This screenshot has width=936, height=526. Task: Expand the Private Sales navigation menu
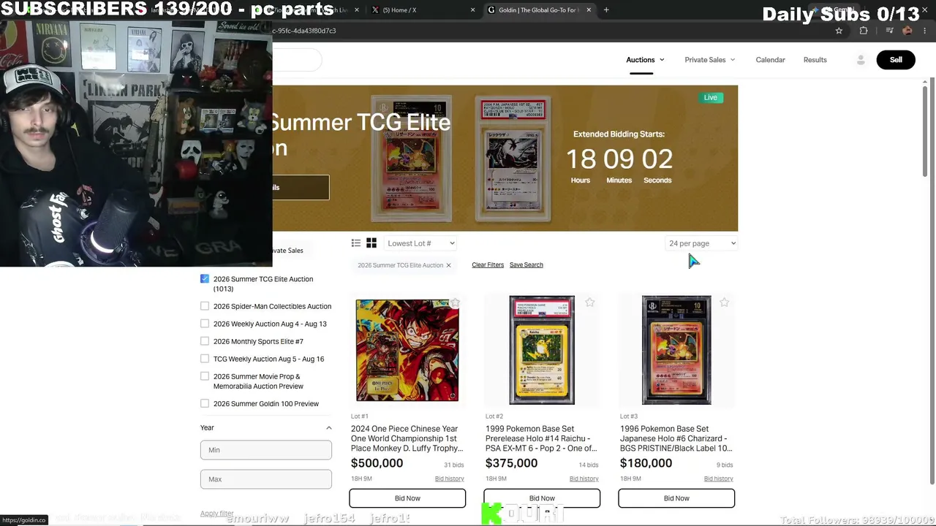click(710, 60)
